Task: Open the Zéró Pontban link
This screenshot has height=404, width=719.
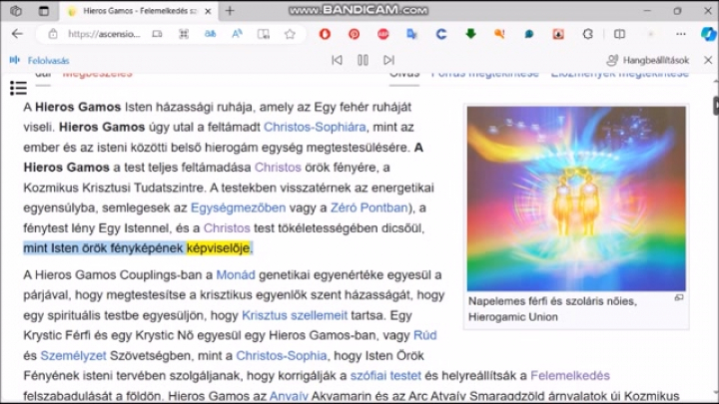Action: pyautogui.click(x=368, y=207)
